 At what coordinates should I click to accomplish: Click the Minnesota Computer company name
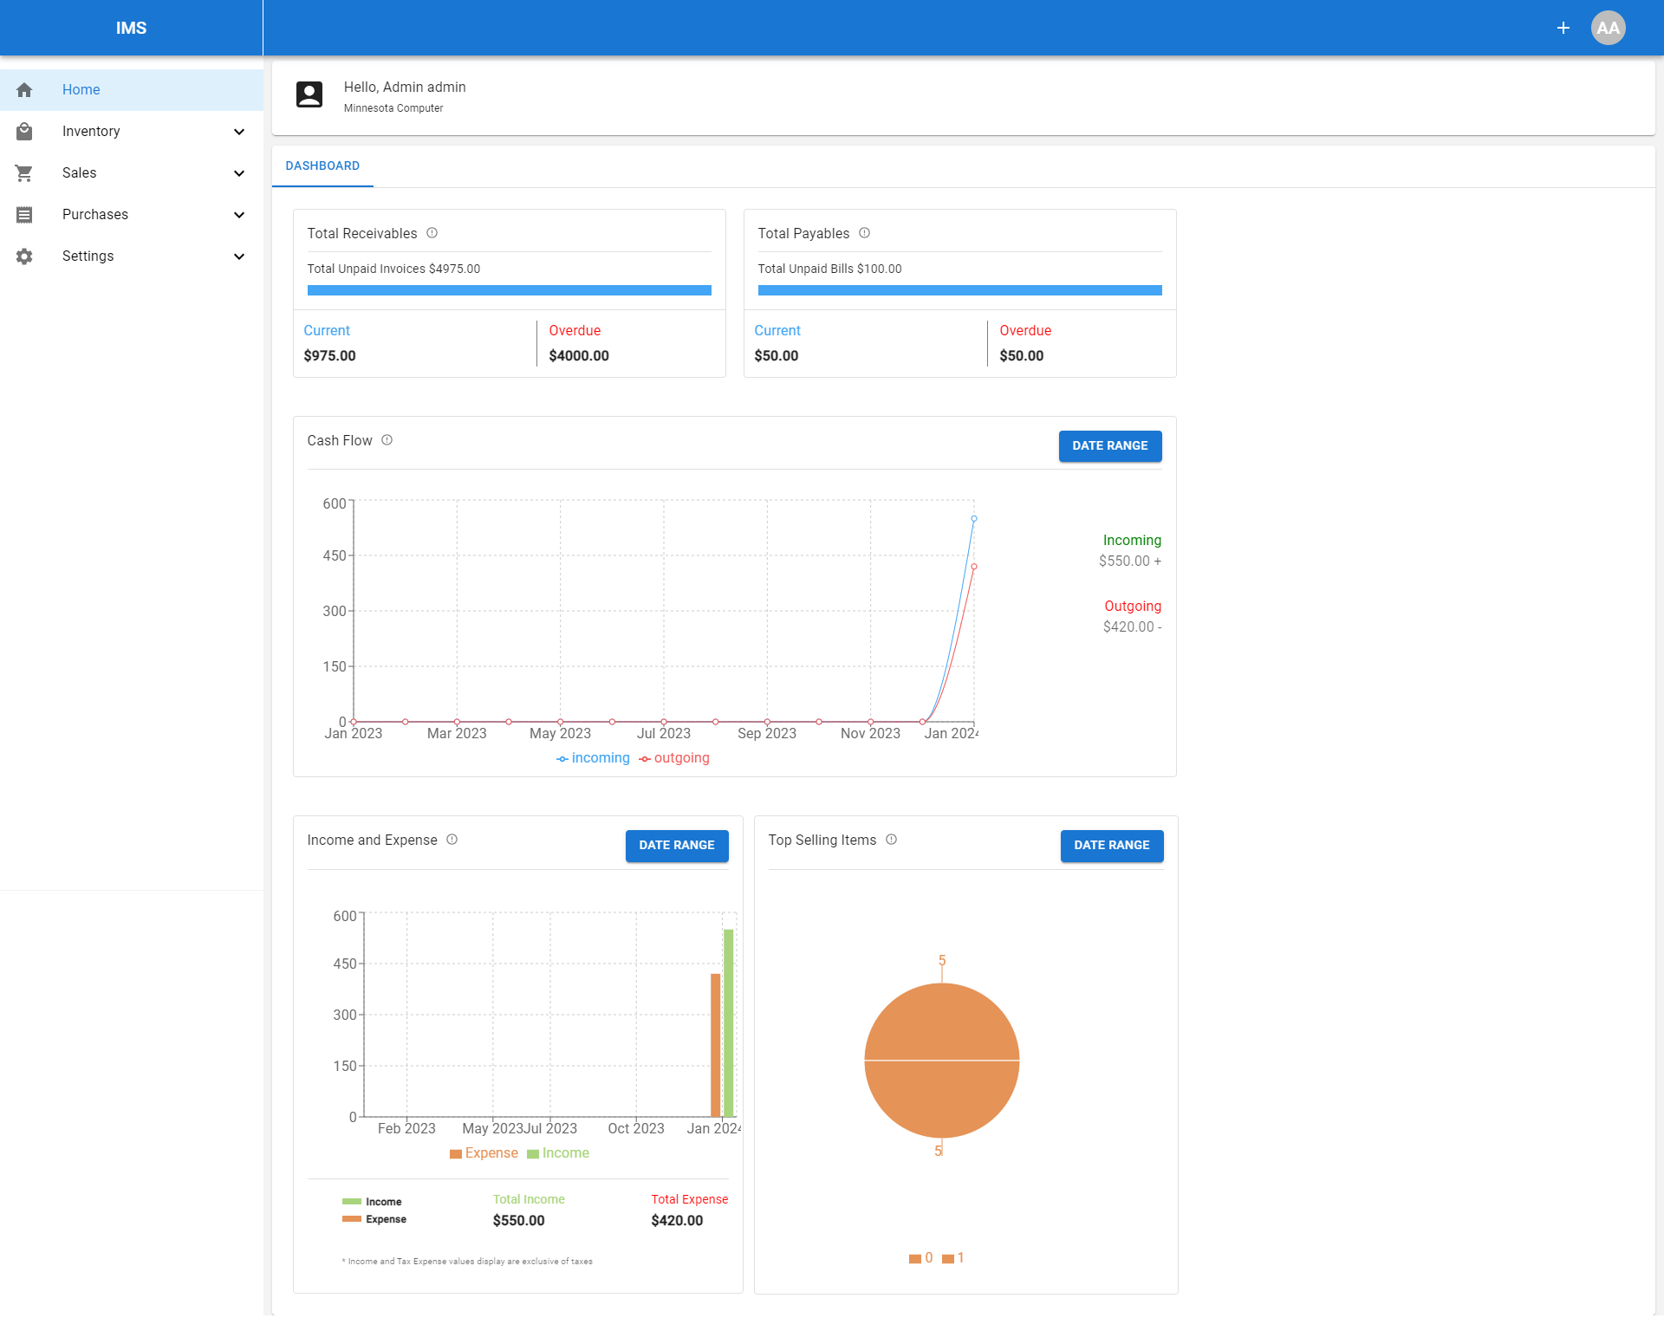tap(393, 108)
